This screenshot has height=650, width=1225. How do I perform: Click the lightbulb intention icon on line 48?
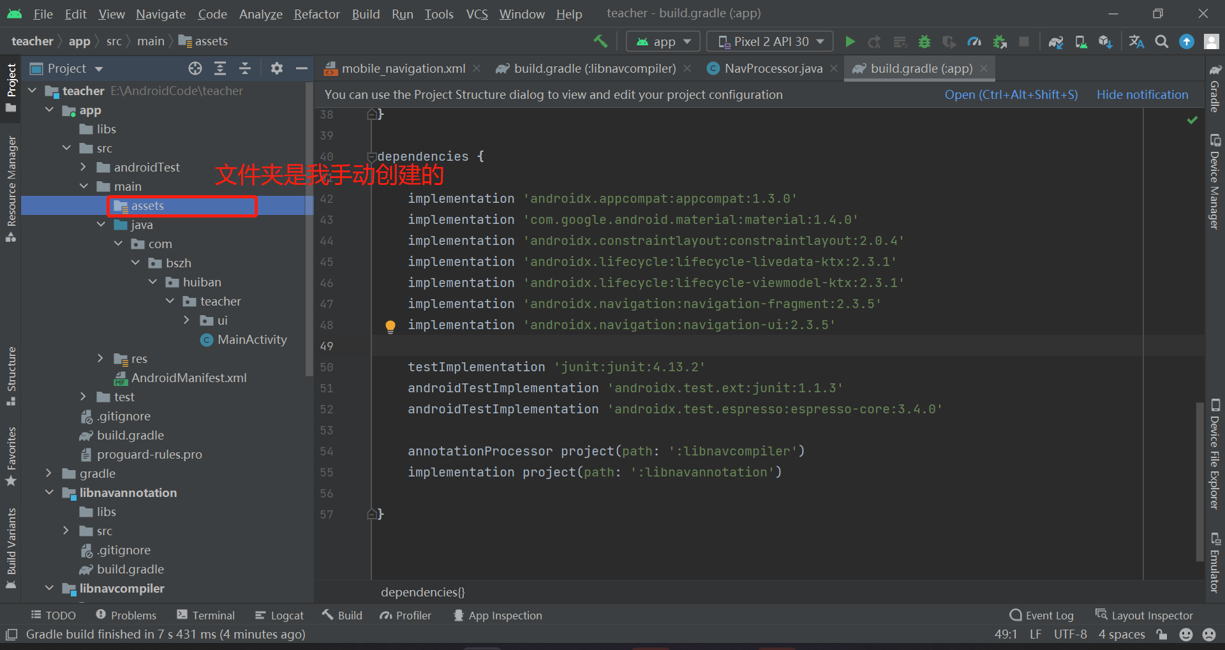[390, 327]
